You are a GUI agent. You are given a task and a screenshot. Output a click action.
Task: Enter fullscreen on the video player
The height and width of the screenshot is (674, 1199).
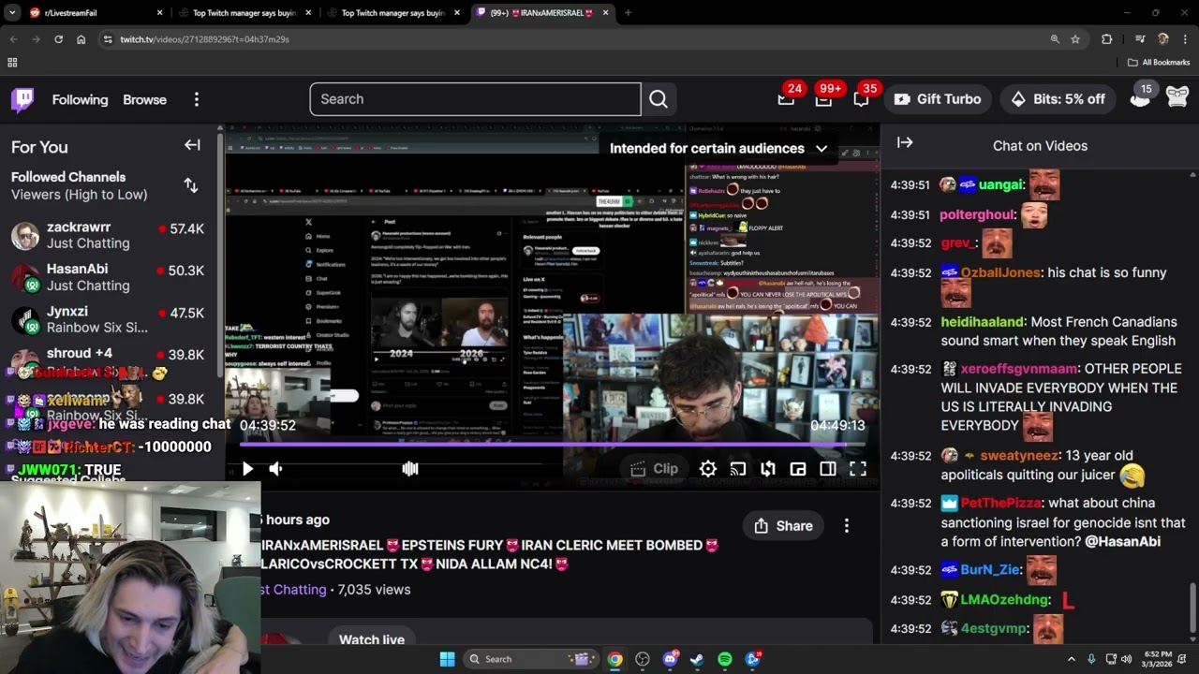click(x=858, y=469)
